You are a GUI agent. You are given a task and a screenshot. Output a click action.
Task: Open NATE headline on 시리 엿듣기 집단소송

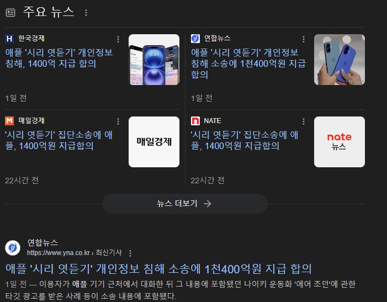[245, 140]
